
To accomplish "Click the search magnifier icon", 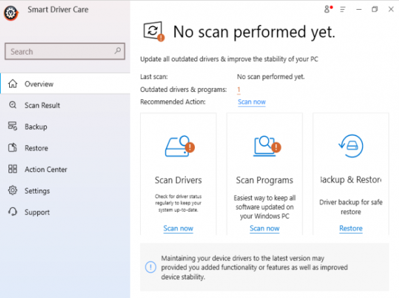I will point(117,51).
